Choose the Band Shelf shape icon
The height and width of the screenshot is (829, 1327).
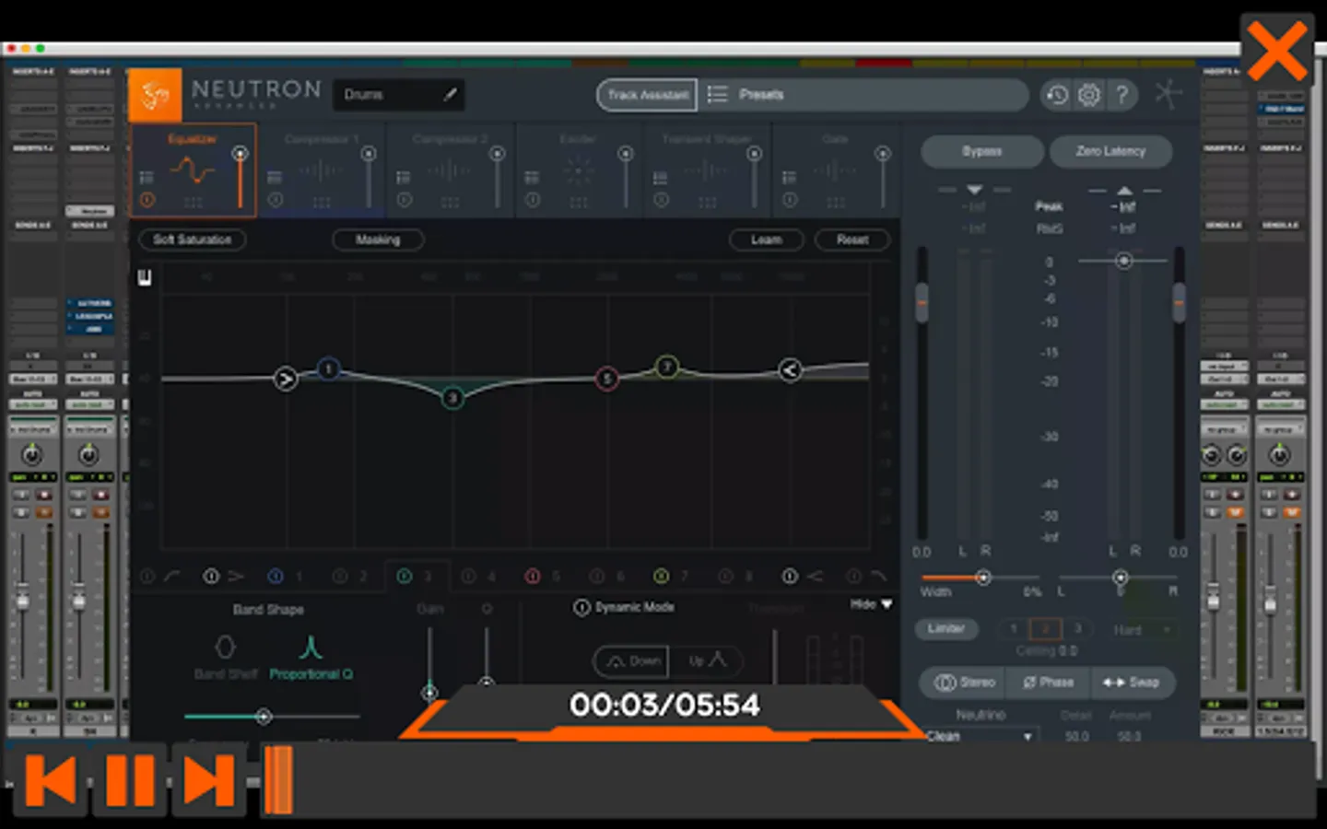click(x=225, y=647)
